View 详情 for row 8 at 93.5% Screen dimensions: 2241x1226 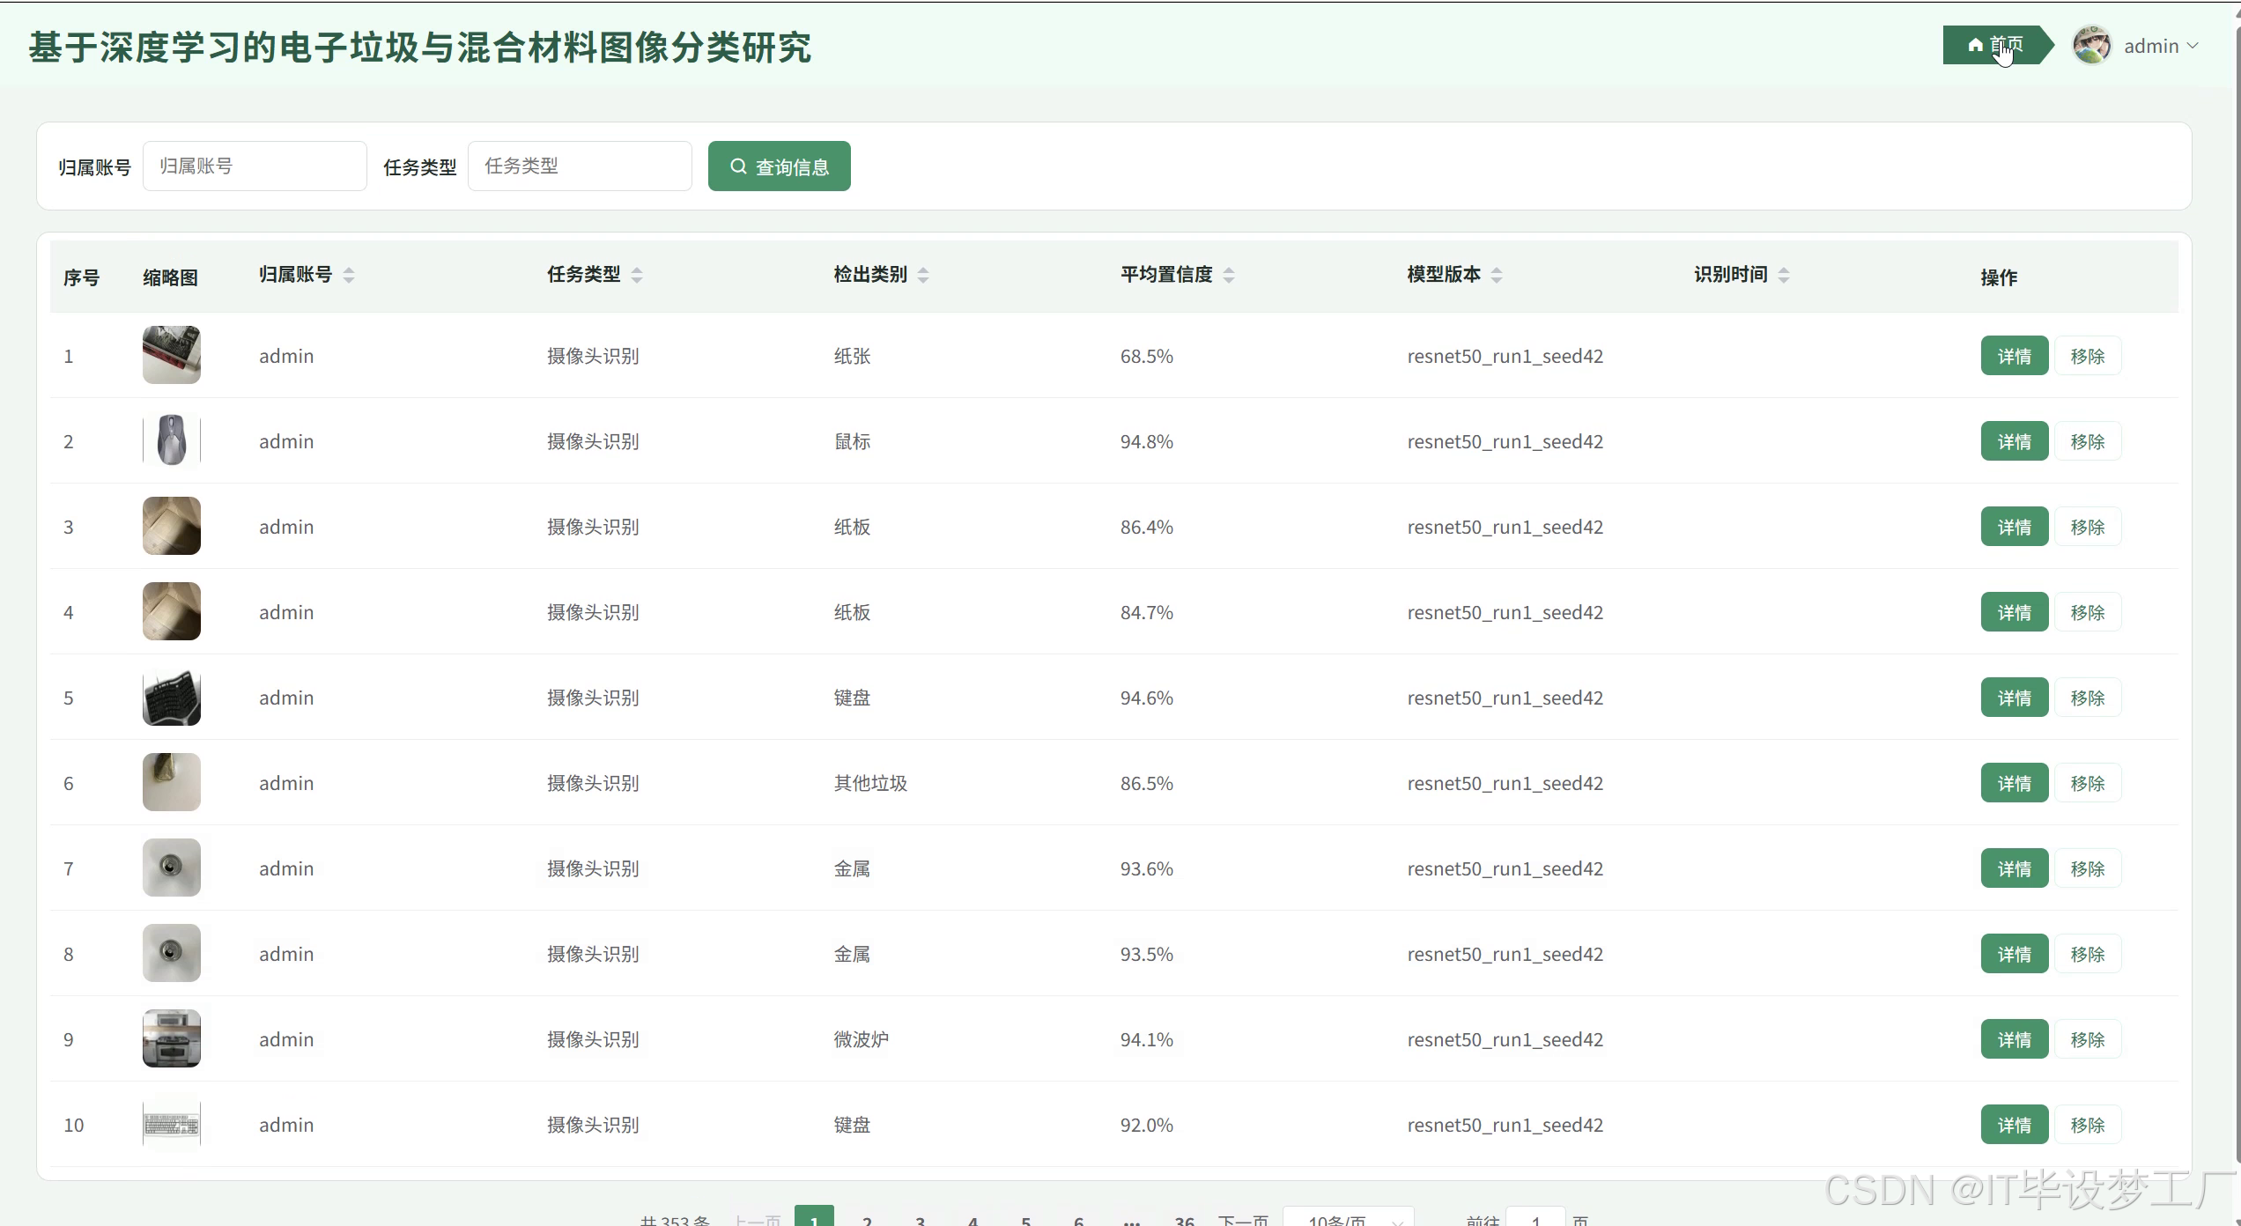(2015, 954)
